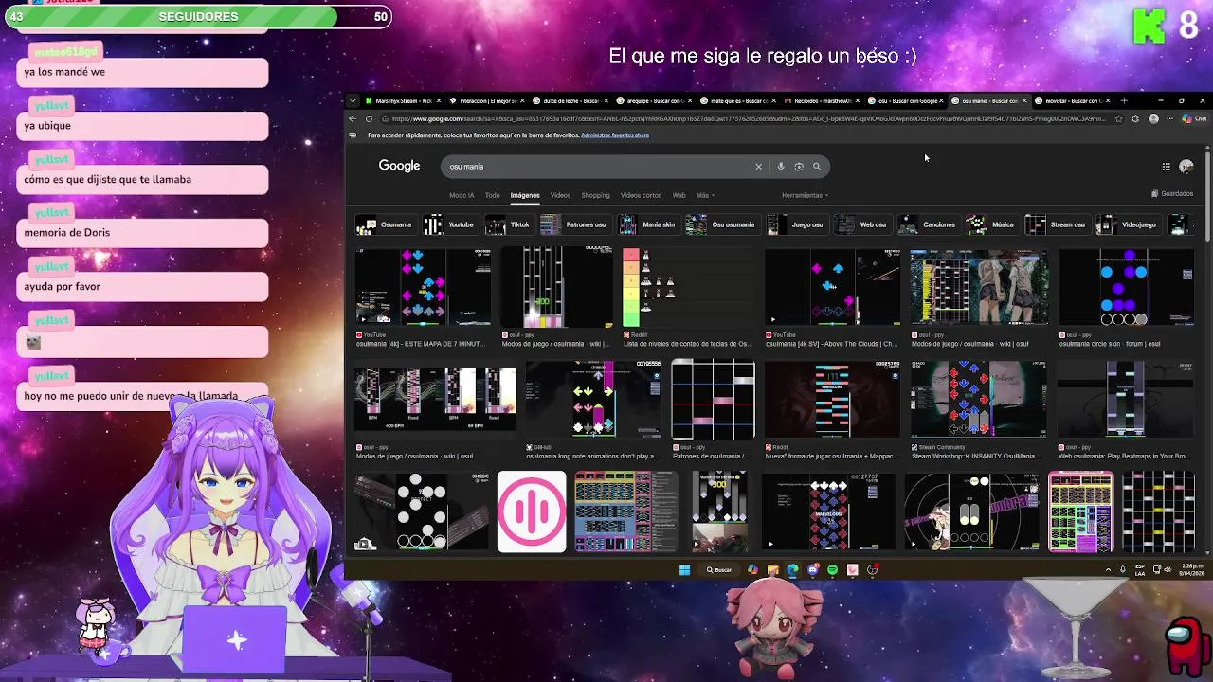Image resolution: width=1213 pixels, height=682 pixels.
Task: Switch to the Web results tab
Action: click(679, 195)
